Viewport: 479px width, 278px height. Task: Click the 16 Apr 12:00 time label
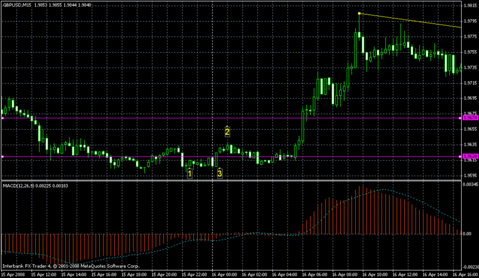[405, 274]
